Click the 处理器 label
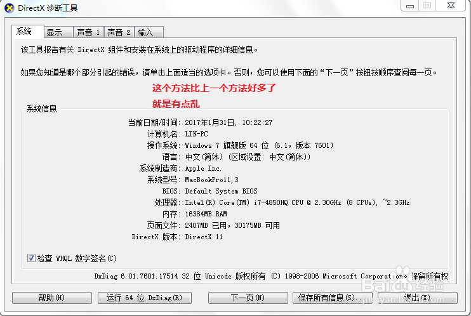This screenshot has height=316, width=471. pyautogui.click(x=168, y=202)
